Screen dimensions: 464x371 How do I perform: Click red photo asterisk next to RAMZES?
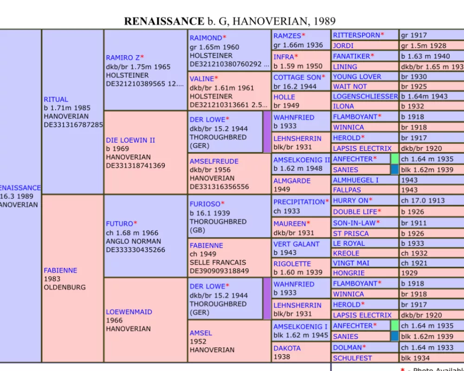tap(303, 36)
